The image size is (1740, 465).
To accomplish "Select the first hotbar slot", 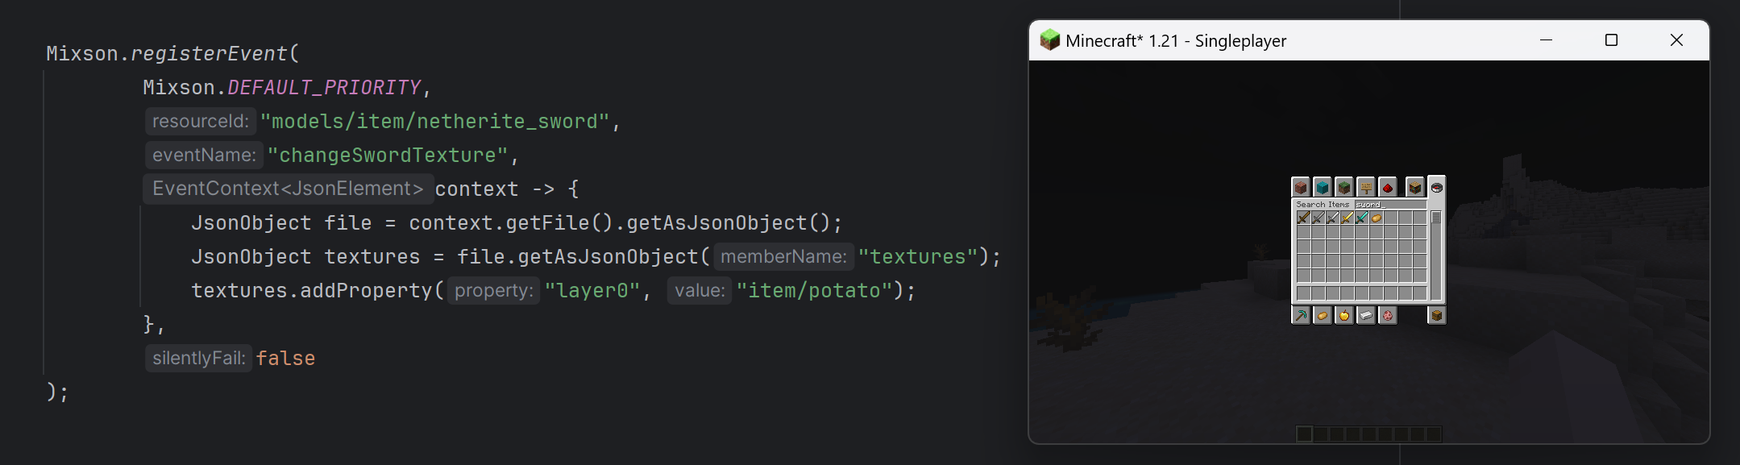I will pyautogui.click(x=1304, y=434).
